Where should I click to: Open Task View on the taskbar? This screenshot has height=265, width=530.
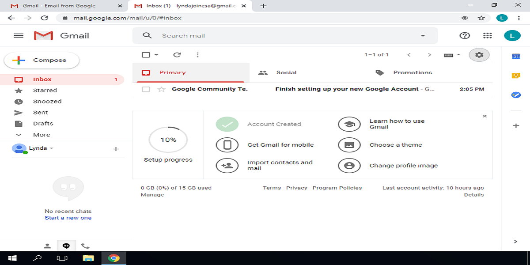coord(63,258)
